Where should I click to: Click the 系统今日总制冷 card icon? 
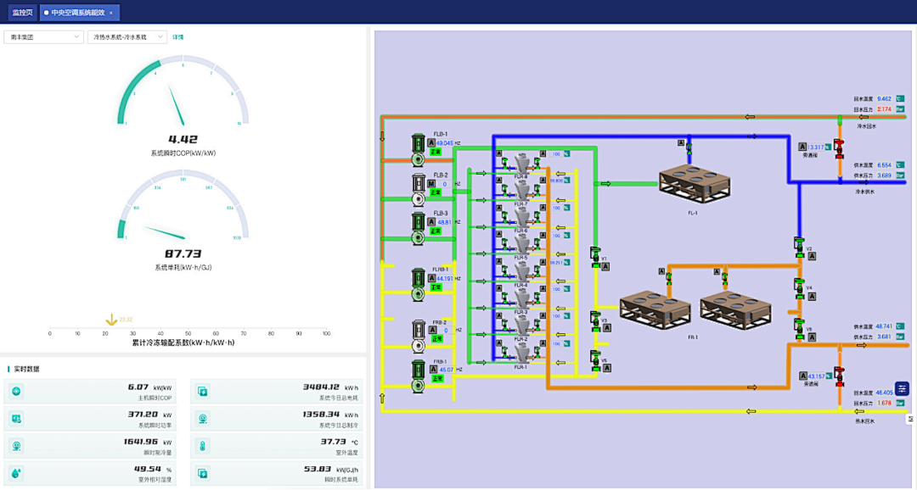[203, 419]
